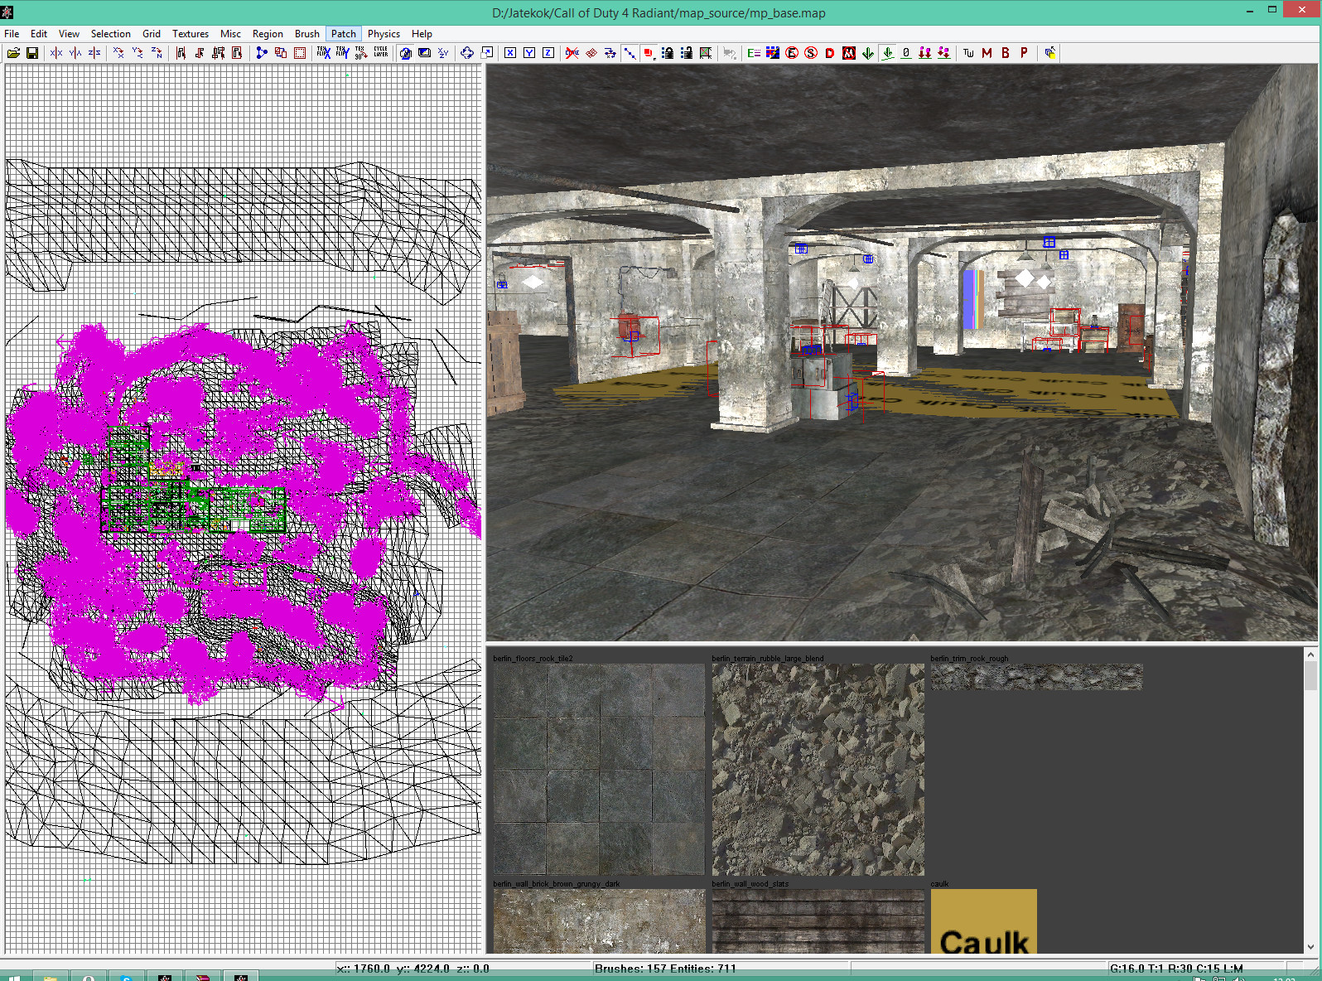This screenshot has height=981, width=1322.
Task: Click the red D toolbar icon
Action: point(830,53)
